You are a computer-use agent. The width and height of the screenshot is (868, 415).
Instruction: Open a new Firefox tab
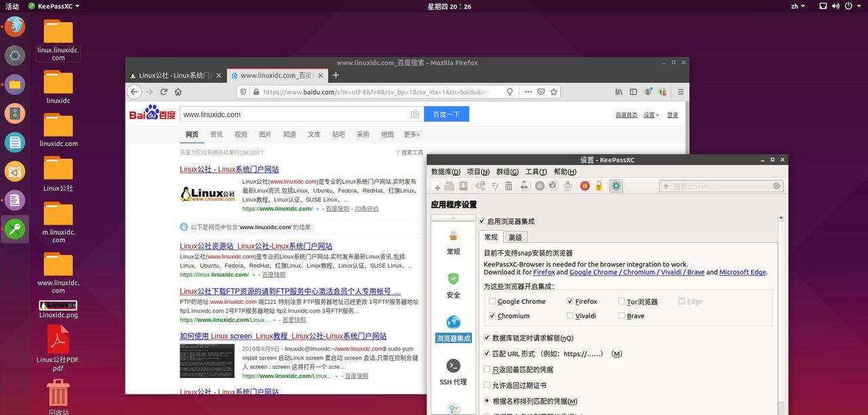point(336,75)
